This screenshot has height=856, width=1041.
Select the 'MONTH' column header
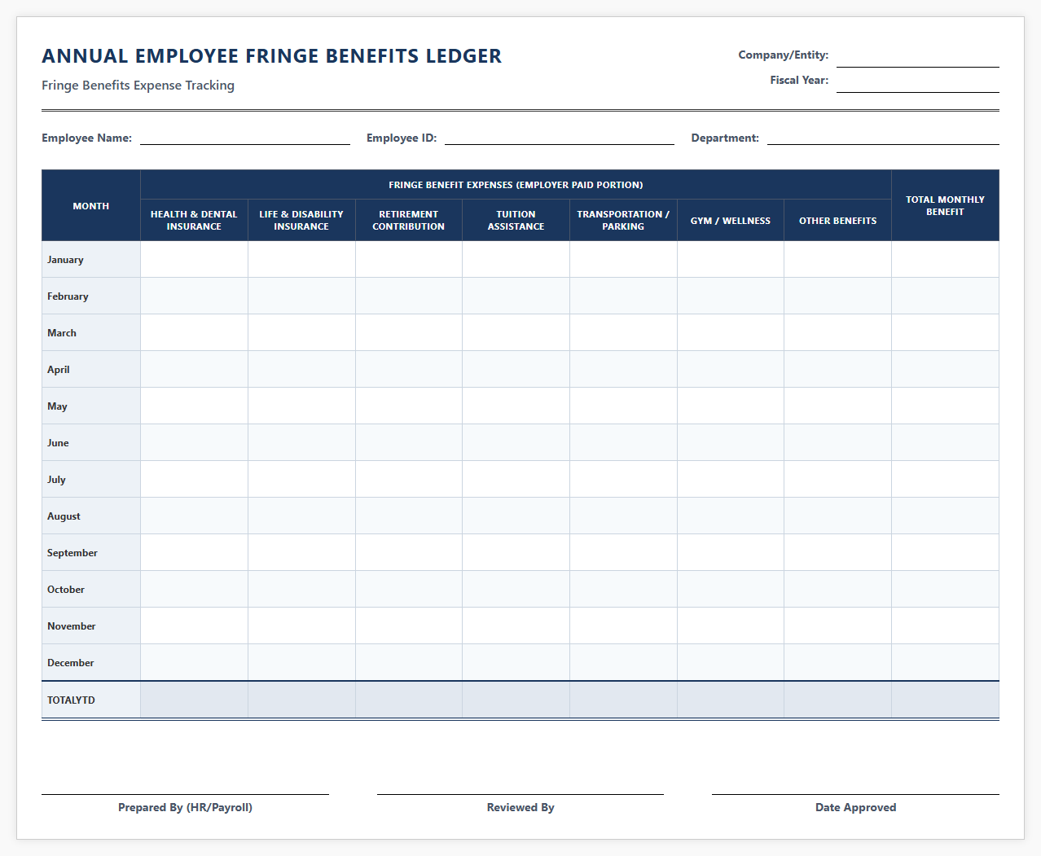coord(91,205)
